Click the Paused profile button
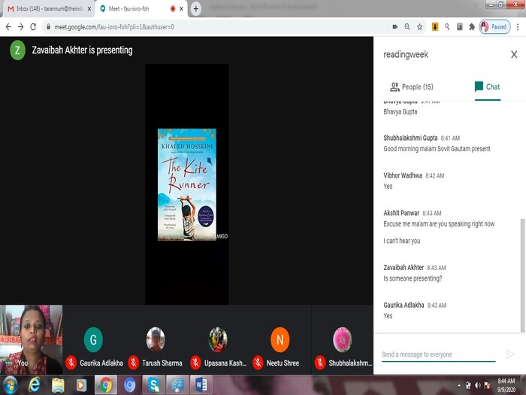This screenshot has height=395, width=526. 494,27
